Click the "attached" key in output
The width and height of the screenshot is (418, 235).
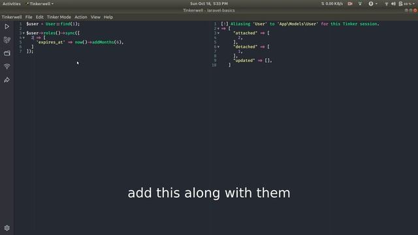point(246,33)
